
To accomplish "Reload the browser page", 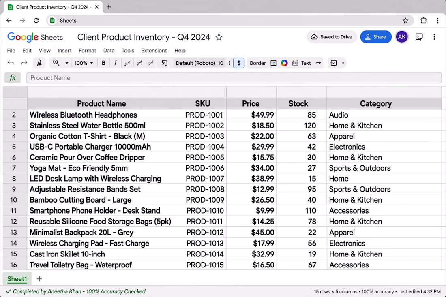I will point(36,21).
